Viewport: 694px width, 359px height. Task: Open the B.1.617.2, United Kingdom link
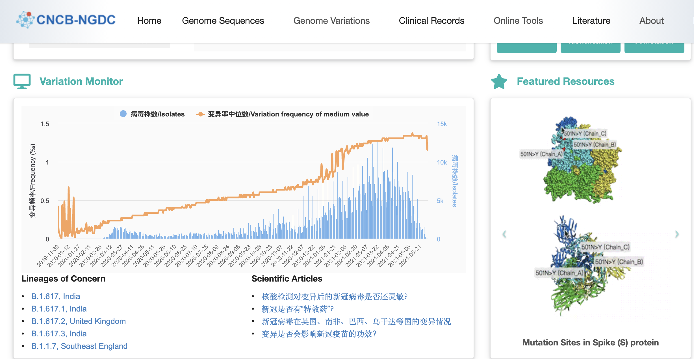click(79, 321)
